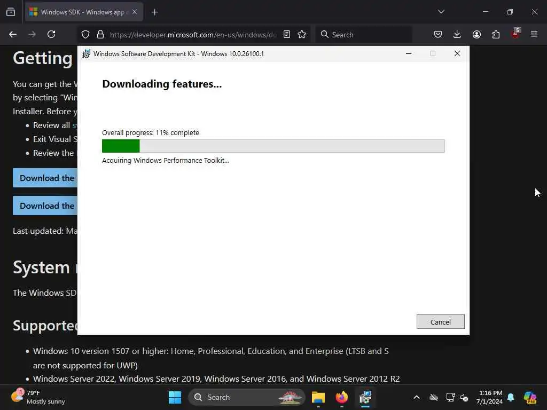The width and height of the screenshot is (547, 410).
Task: Open Firefox View in tab bar
Action: [x=11, y=12]
